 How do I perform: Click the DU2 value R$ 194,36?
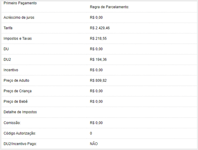pyautogui.click(x=98, y=60)
